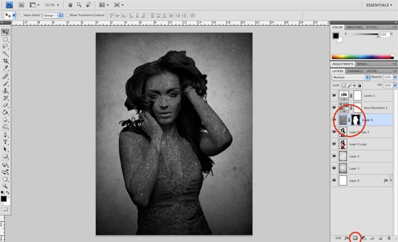
Task: Select the Lasso tool
Action: coord(5,46)
